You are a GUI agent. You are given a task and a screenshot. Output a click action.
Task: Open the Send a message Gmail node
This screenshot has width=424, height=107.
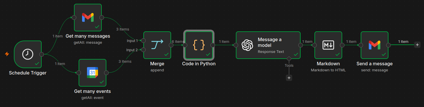click(375, 45)
